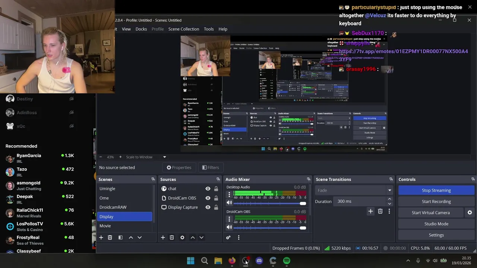This screenshot has height=268, width=477.
Task: Open Discord from the taskbar
Action: pyautogui.click(x=259, y=261)
